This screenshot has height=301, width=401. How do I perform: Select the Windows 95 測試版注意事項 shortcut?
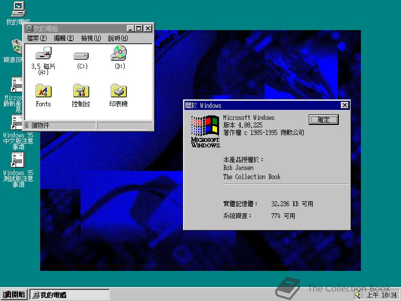click(18, 160)
